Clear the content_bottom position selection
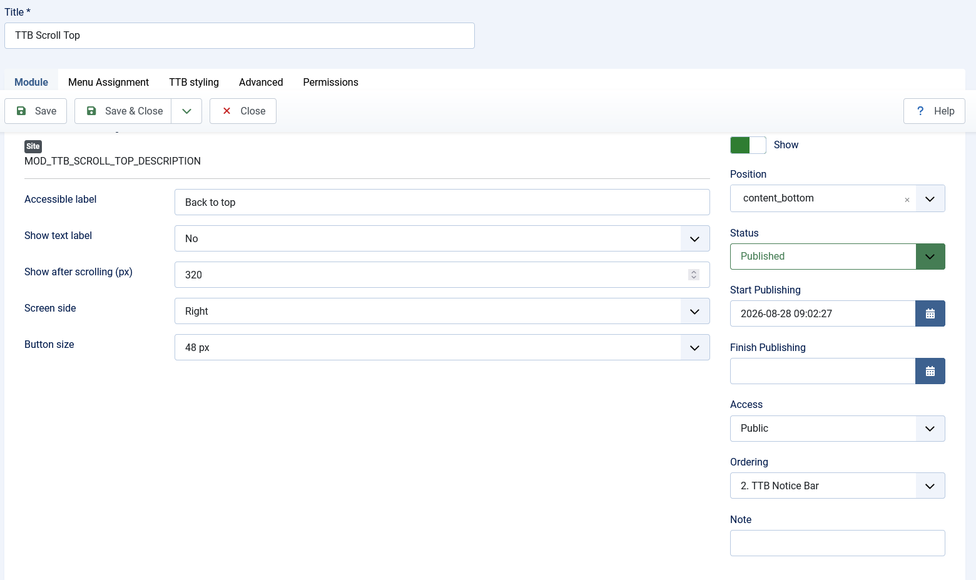Screen dimensions: 976x580 pos(907,200)
